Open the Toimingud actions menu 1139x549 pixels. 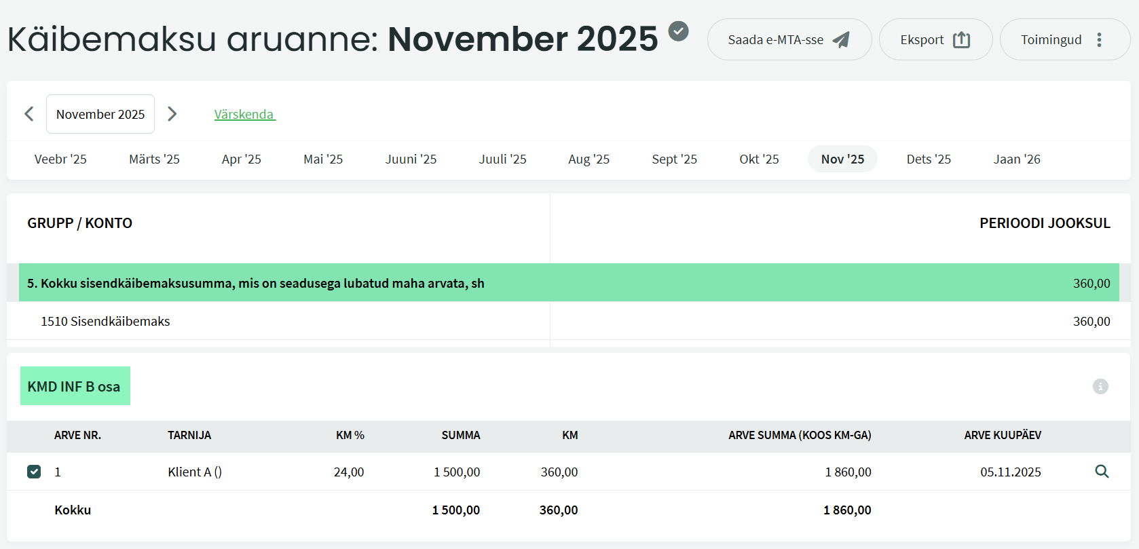1064,40
